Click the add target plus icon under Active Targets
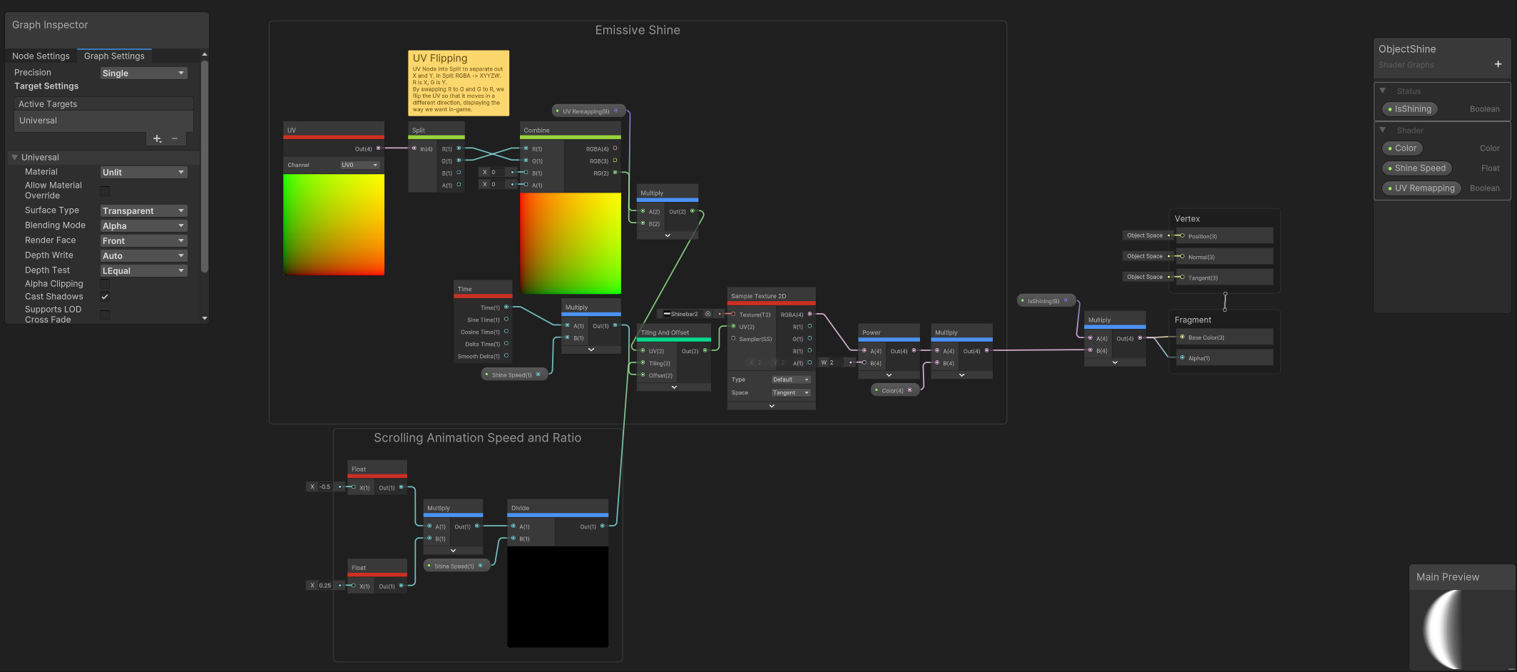Screen dimensions: 1517x672 point(157,138)
